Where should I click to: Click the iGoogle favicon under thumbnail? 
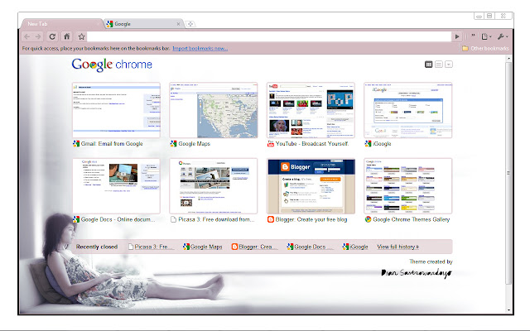(368, 143)
